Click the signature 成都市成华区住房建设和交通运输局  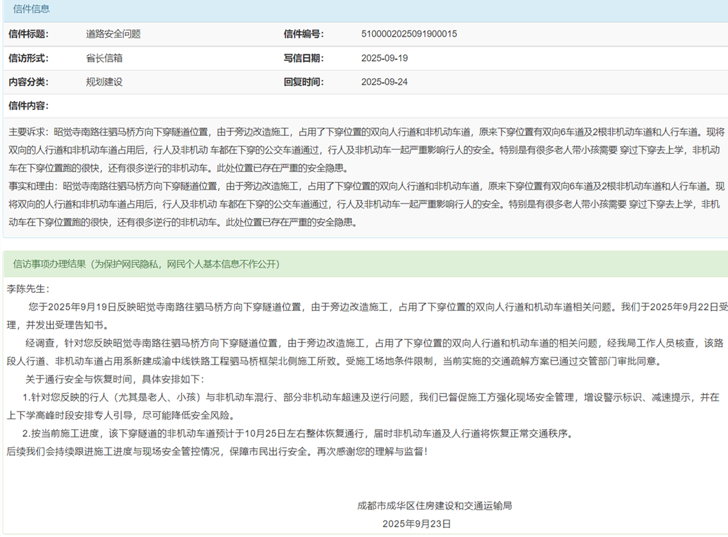click(x=434, y=505)
